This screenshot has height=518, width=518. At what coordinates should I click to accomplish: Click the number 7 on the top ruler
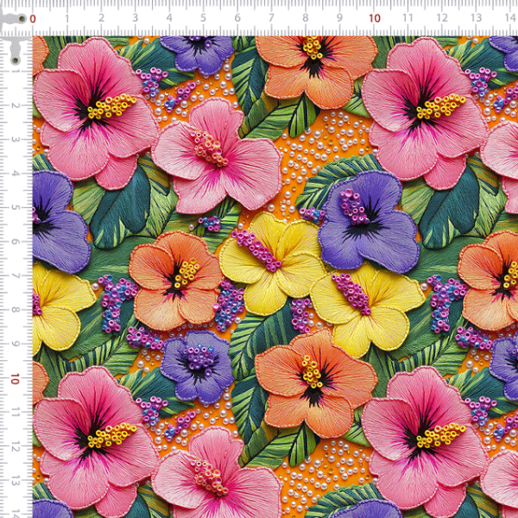(x=272, y=18)
